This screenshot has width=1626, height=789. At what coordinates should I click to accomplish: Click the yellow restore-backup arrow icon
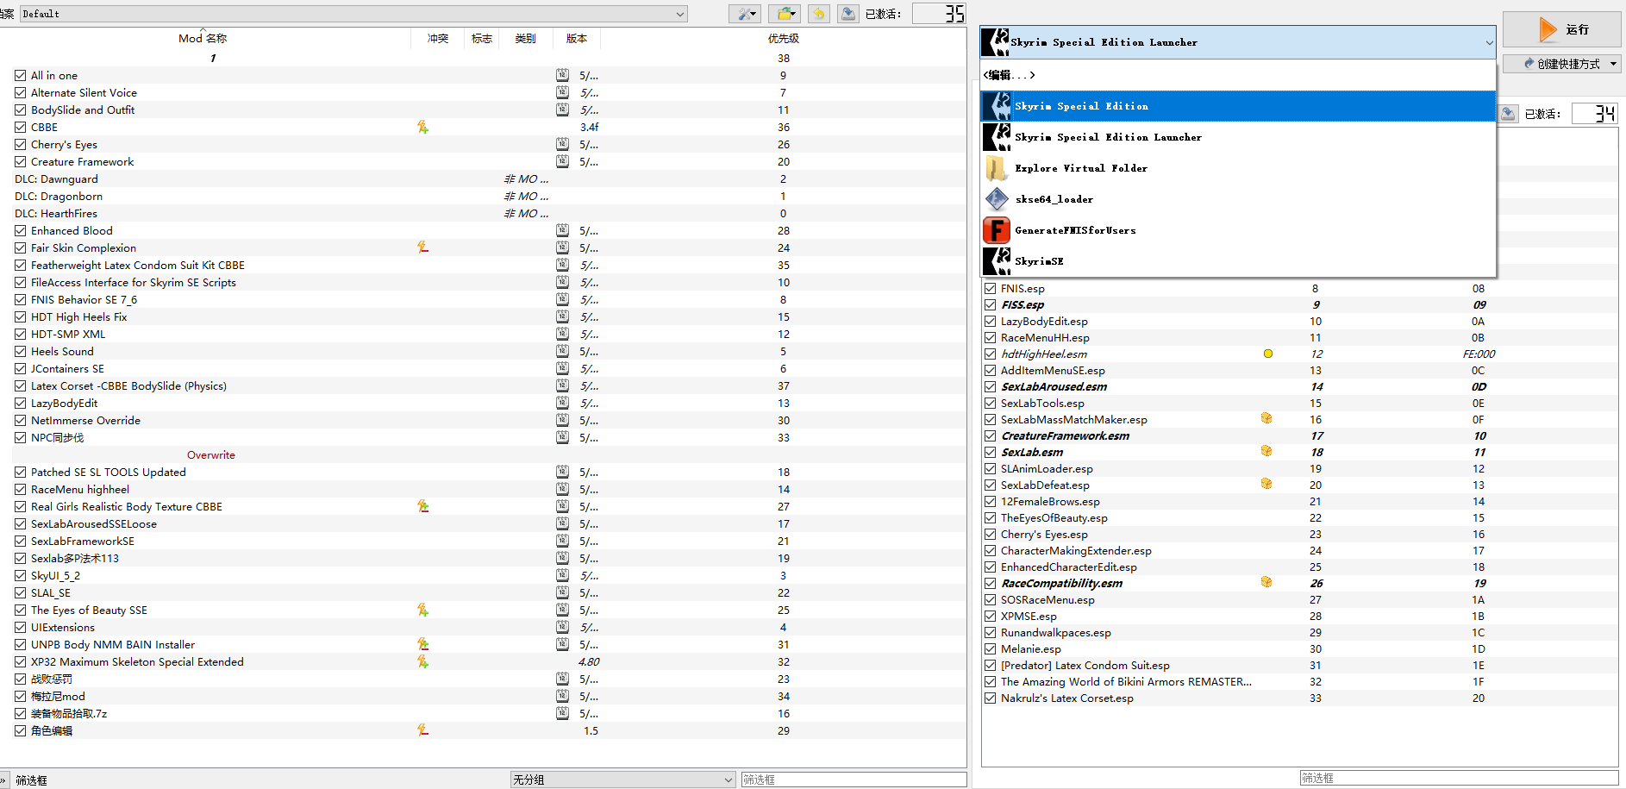click(817, 13)
